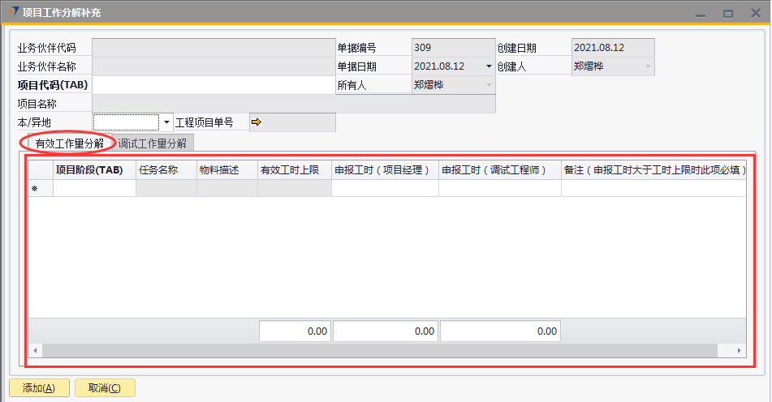Expand the 创建人 dropdown
Viewport: 772px width, 402px height.
(648, 66)
